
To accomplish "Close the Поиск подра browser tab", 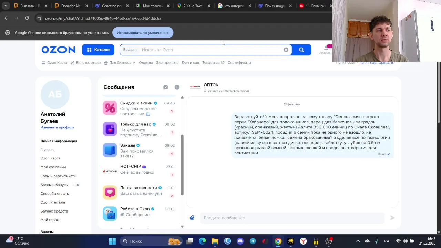I will (x=290, y=6).
